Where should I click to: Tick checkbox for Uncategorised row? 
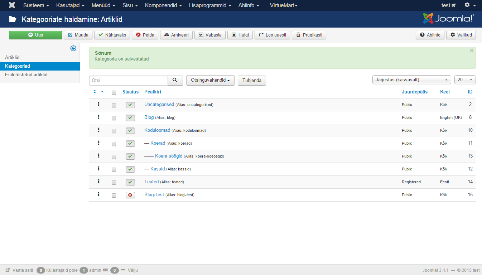(x=114, y=105)
